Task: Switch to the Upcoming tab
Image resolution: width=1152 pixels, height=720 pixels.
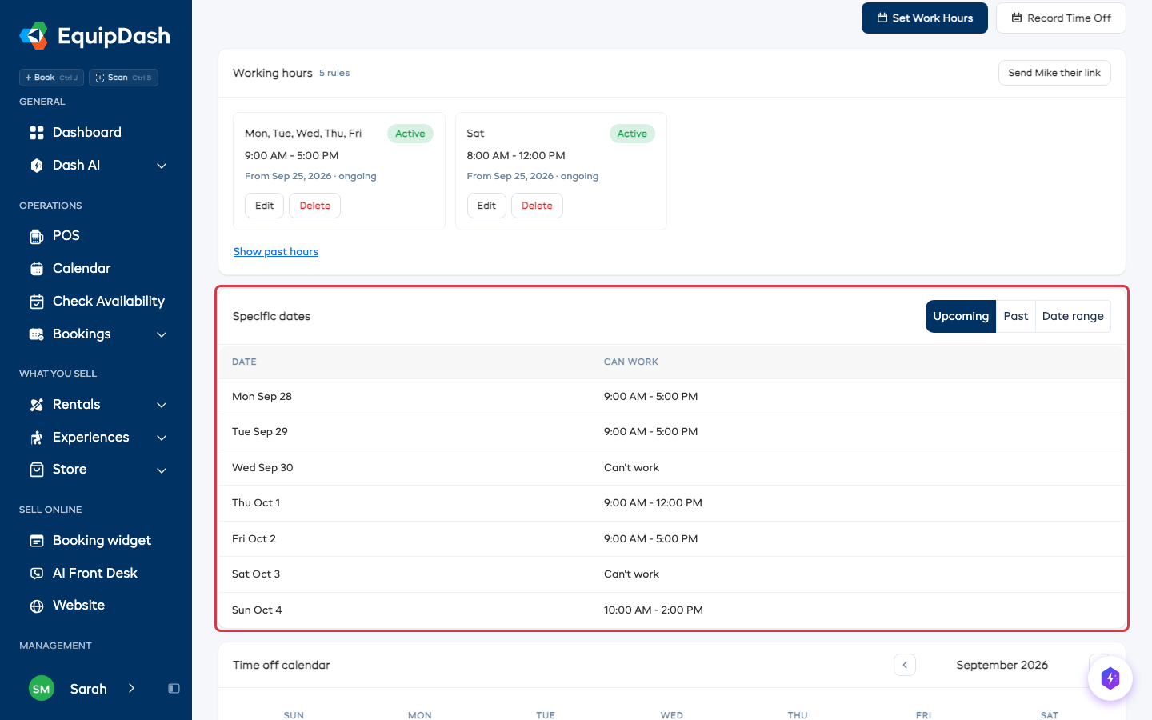Action: pos(961,316)
